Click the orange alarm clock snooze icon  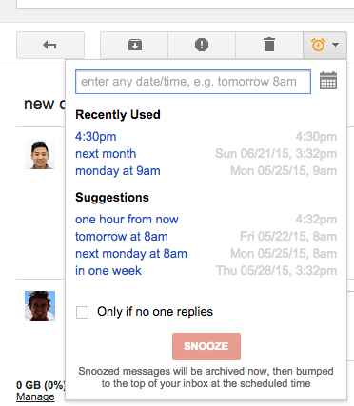318,45
